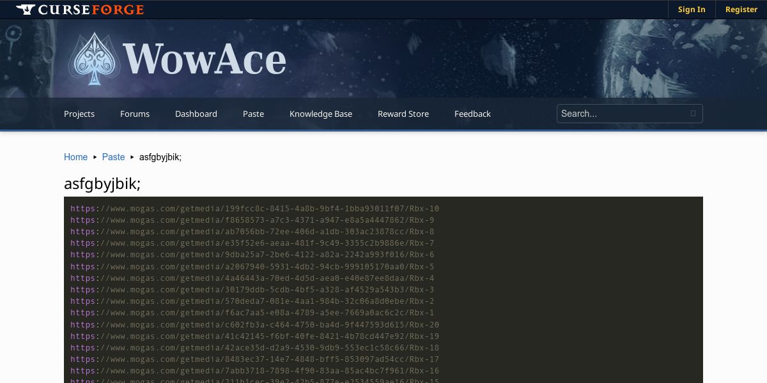Go to Paste breadcrumb

point(113,157)
